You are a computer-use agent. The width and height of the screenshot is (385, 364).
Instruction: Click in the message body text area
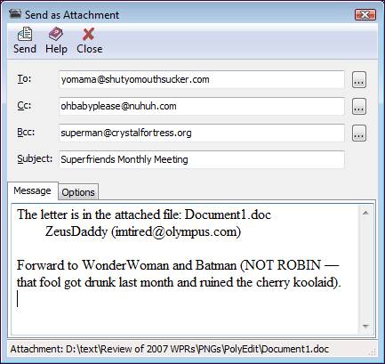(185, 270)
